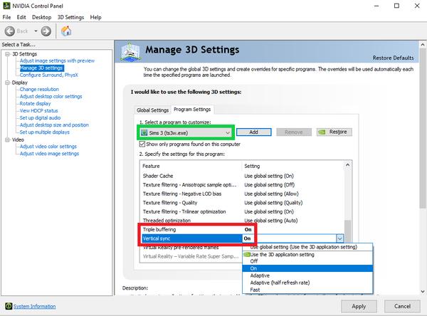Switch to the Global Settings tab
427x316 pixels.
pyautogui.click(x=152, y=110)
